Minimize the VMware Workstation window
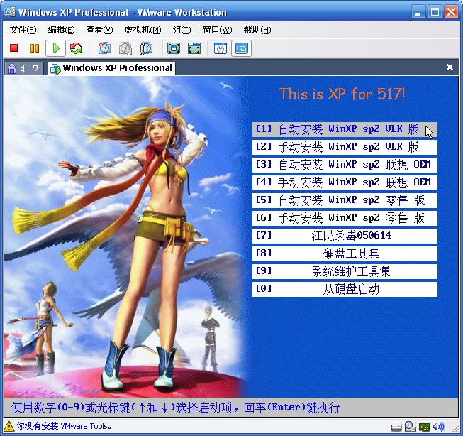The height and width of the screenshot is (436, 463). (x=418, y=12)
